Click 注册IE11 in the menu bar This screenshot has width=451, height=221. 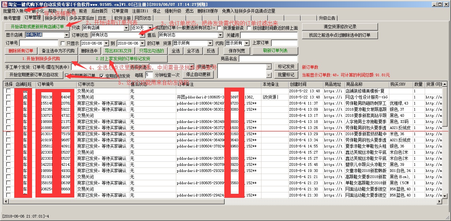pyautogui.click(x=140, y=11)
